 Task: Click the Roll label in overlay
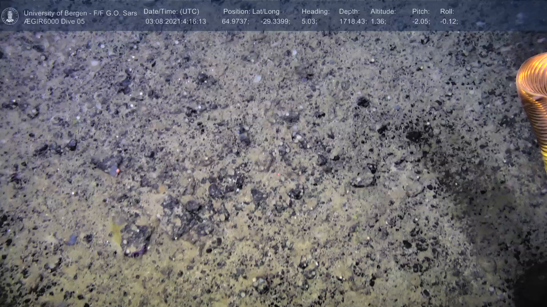tap(447, 12)
